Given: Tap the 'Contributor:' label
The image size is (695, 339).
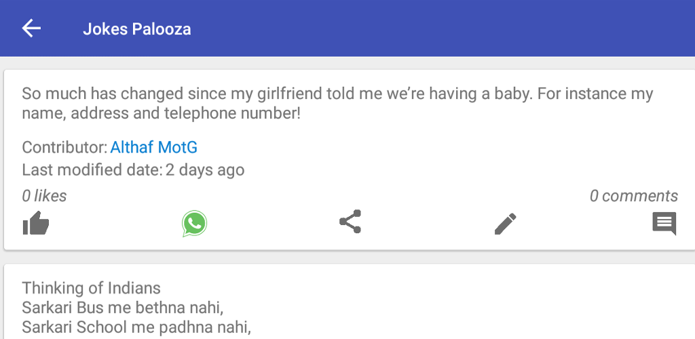Looking at the screenshot, I should click(x=64, y=147).
